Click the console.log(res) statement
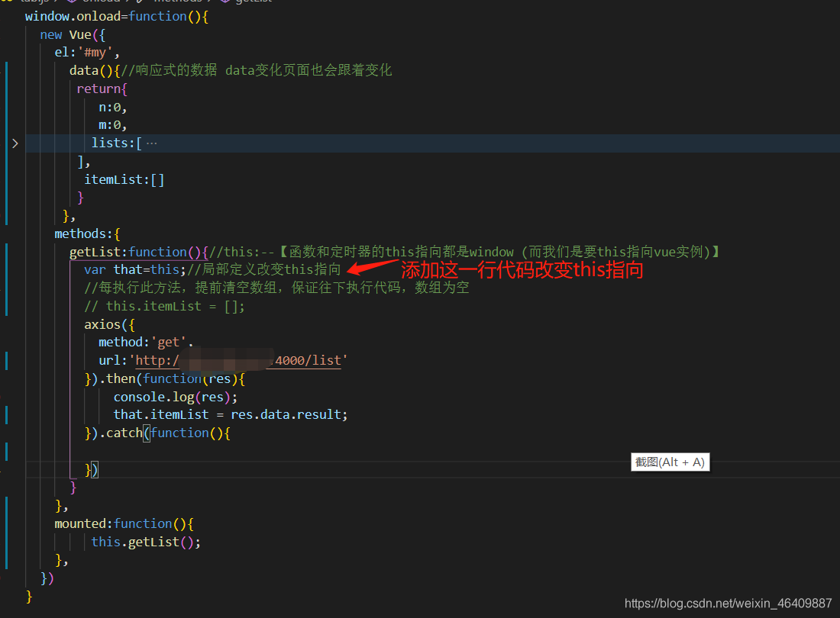840x618 pixels. point(175,397)
